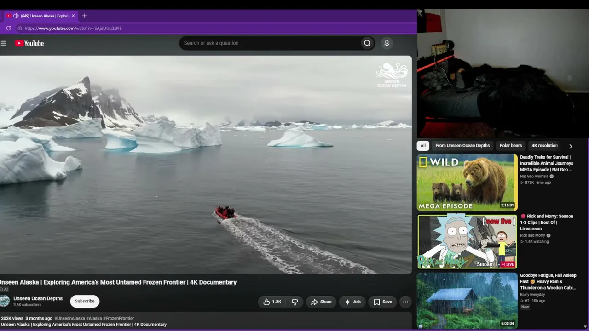
Task: Share the Unseen Alaska video
Action: coord(321,302)
